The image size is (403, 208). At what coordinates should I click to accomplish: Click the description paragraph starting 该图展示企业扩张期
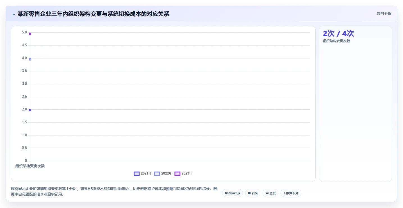click(x=114, y=191)
